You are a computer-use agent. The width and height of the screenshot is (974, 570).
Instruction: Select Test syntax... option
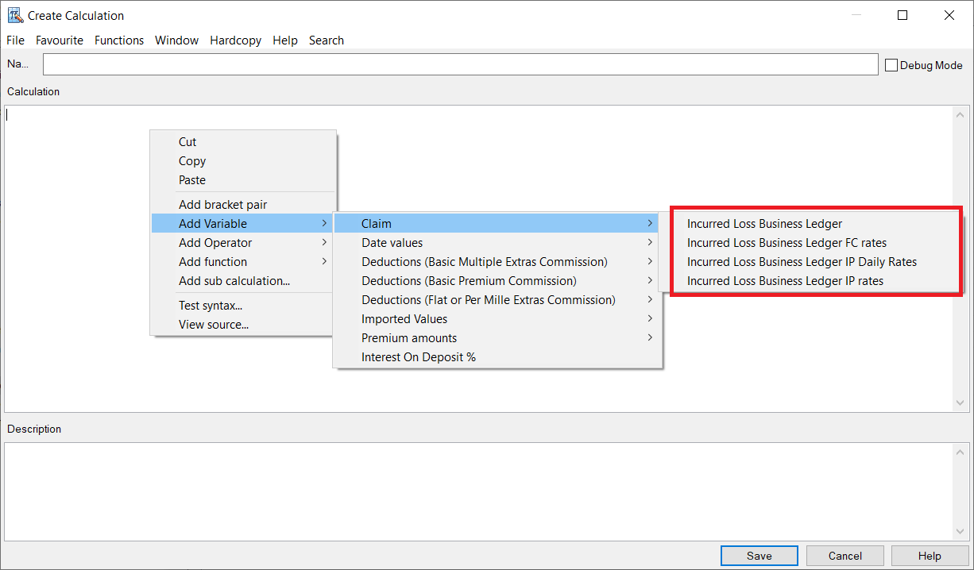click(x=211, y=306)
